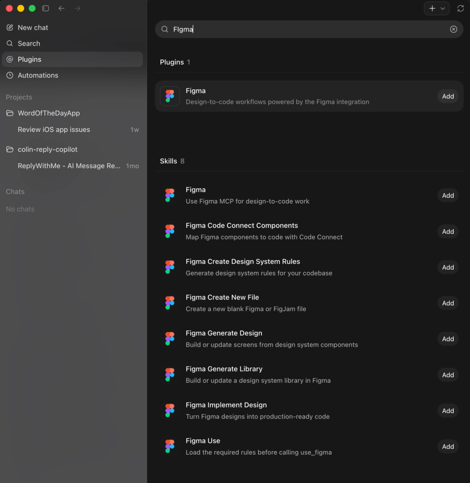
Task: Click Turn Figma designs into production-ready code
Action: 258,417
